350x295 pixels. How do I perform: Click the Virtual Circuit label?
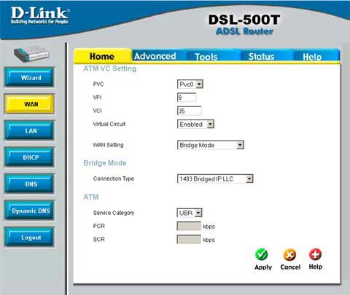[109, 124]
